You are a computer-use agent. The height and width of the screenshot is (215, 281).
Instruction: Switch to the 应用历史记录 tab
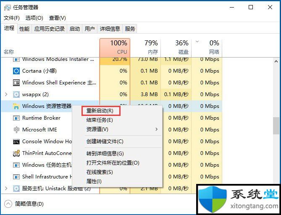(50, 29)
